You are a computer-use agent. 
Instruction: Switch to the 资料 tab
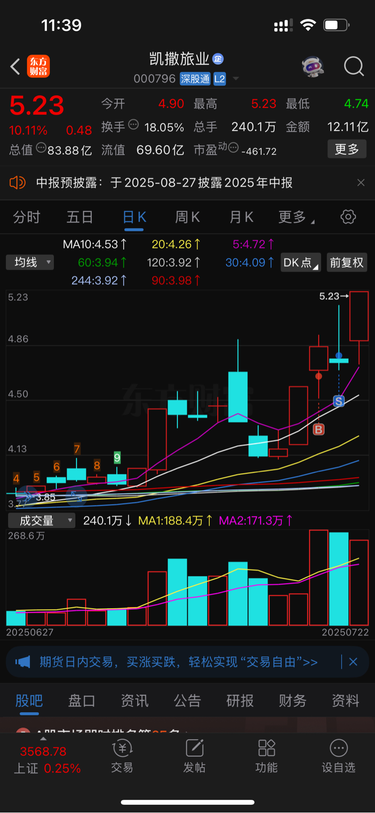[345, 701]
